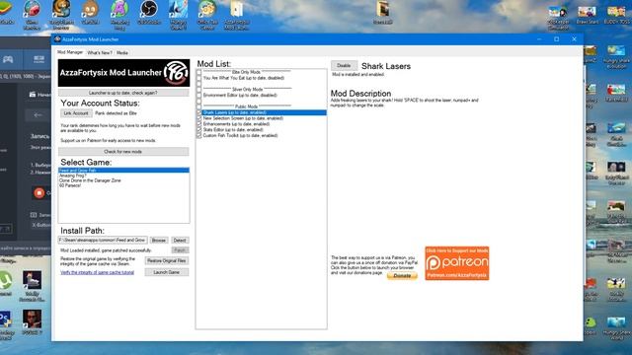632x355 pixels.
Task: Uncheck the Stats Editor mod checkbox
Action: point(198,129)
